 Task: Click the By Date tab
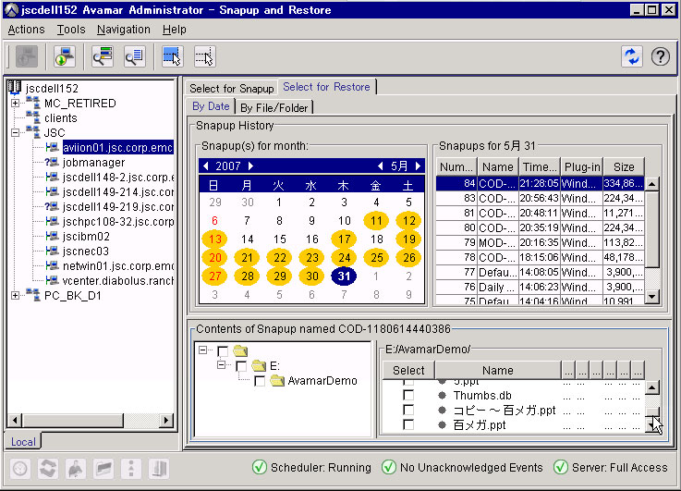tap(211, 106)
